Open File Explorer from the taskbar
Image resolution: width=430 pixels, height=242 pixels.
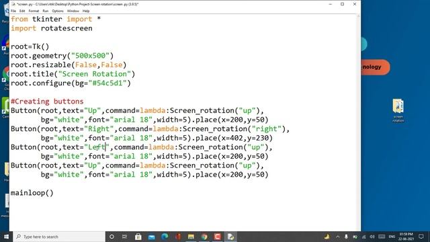coord(191,237)
